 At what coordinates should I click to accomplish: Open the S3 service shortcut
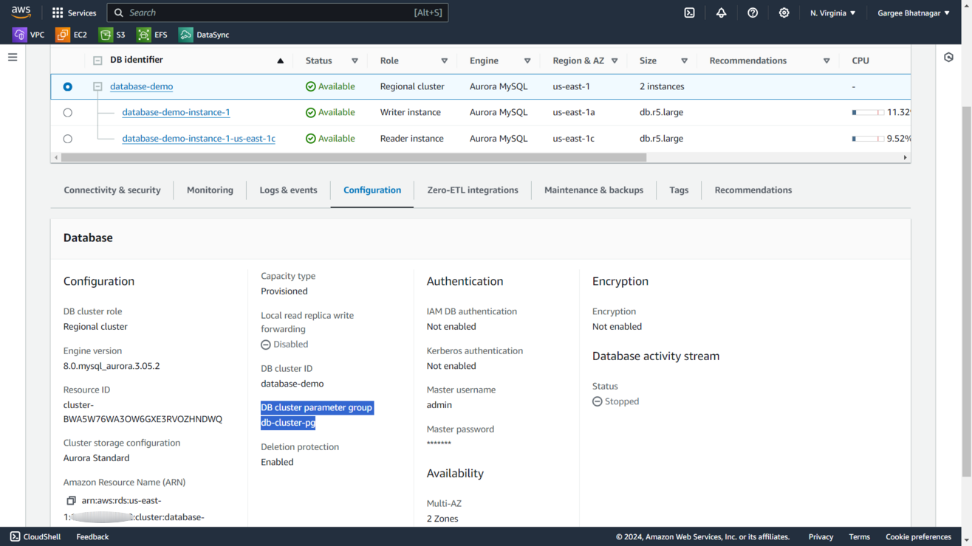tap(112, 35)
